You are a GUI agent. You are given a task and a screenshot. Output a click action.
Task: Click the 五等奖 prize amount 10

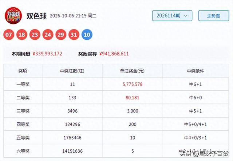133,138
